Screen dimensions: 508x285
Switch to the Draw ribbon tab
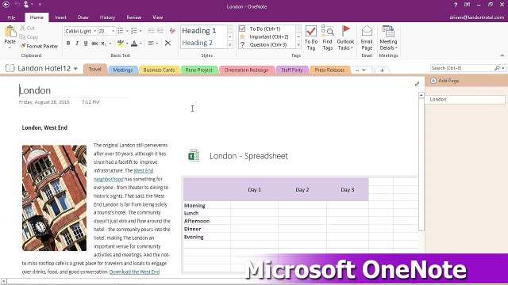(x=83, y=17)
